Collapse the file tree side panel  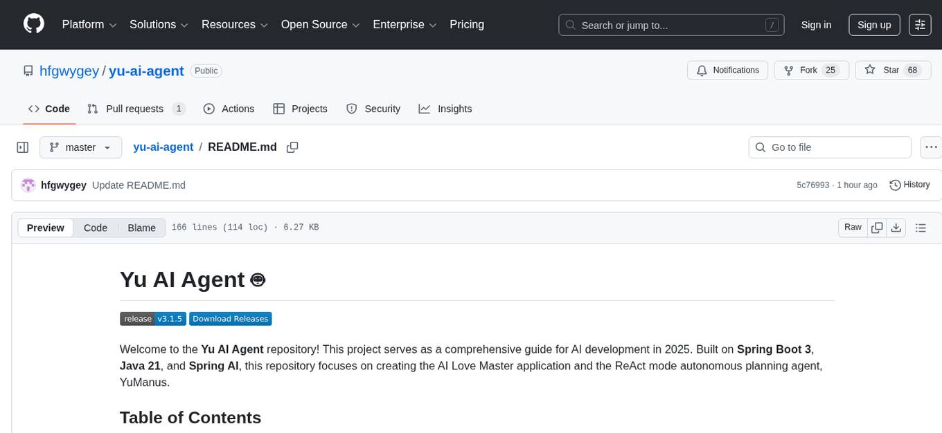[x=23, y=147]
